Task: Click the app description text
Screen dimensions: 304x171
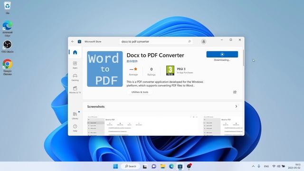Action: (165, 84)
